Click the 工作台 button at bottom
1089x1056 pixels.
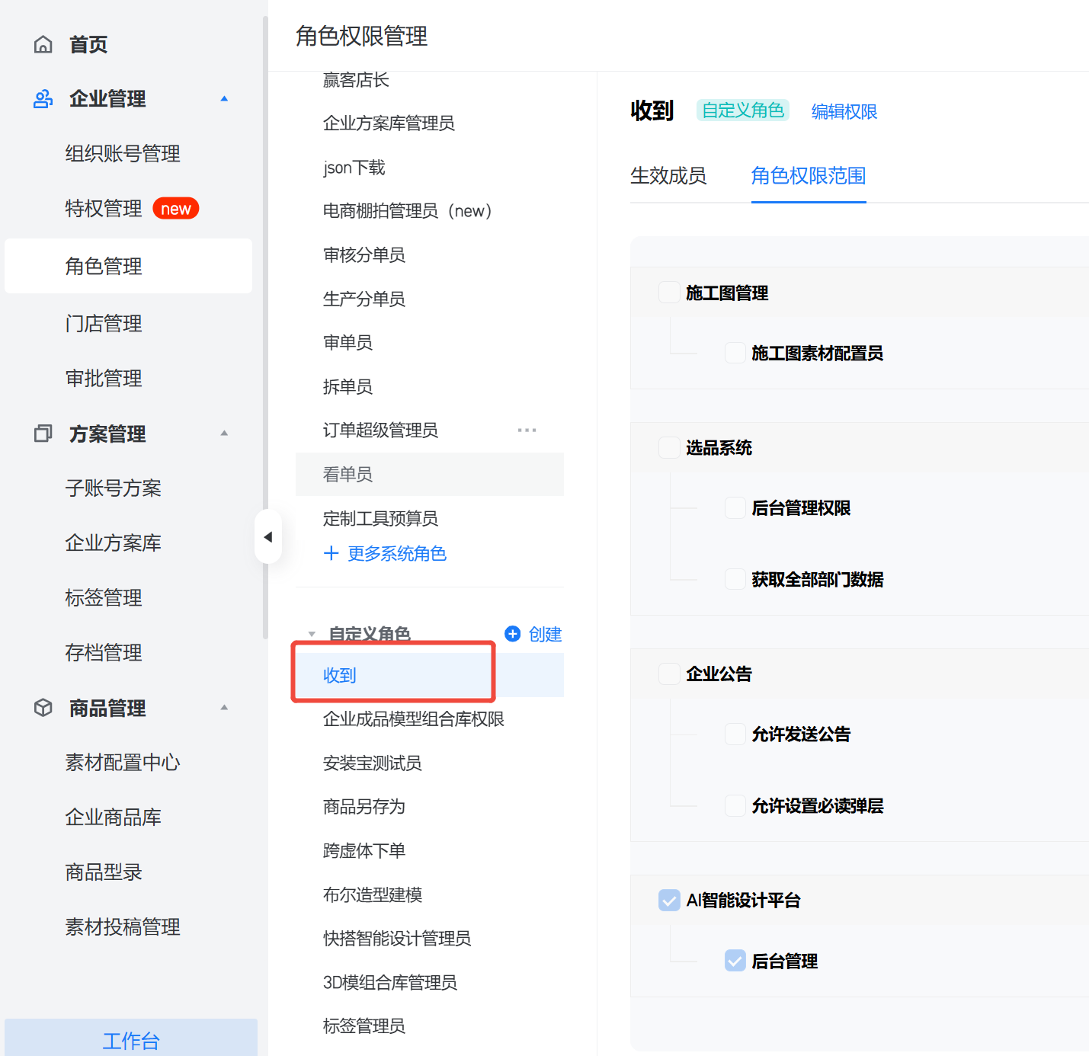pyautogui.click(x=131, y=1040)
